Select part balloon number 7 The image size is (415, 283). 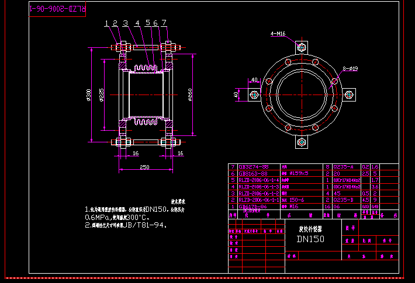(164, 23)
